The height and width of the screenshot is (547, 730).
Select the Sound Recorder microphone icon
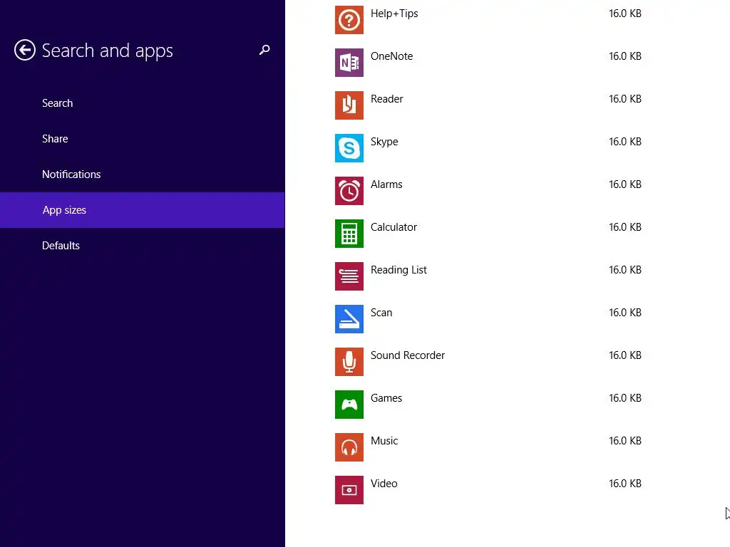click(x=349, y=362)
